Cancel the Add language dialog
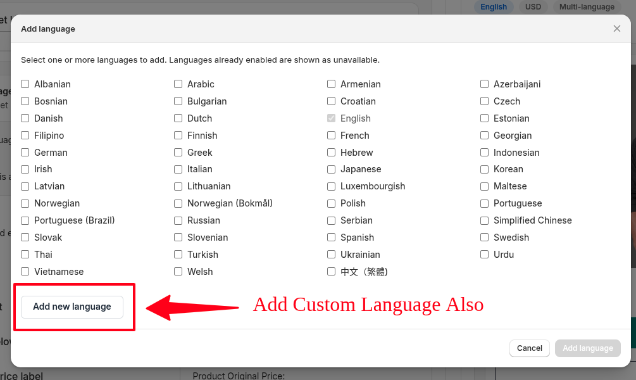This screenshot has width=636, height=380. pyautogui.click(x=529, y=348)
